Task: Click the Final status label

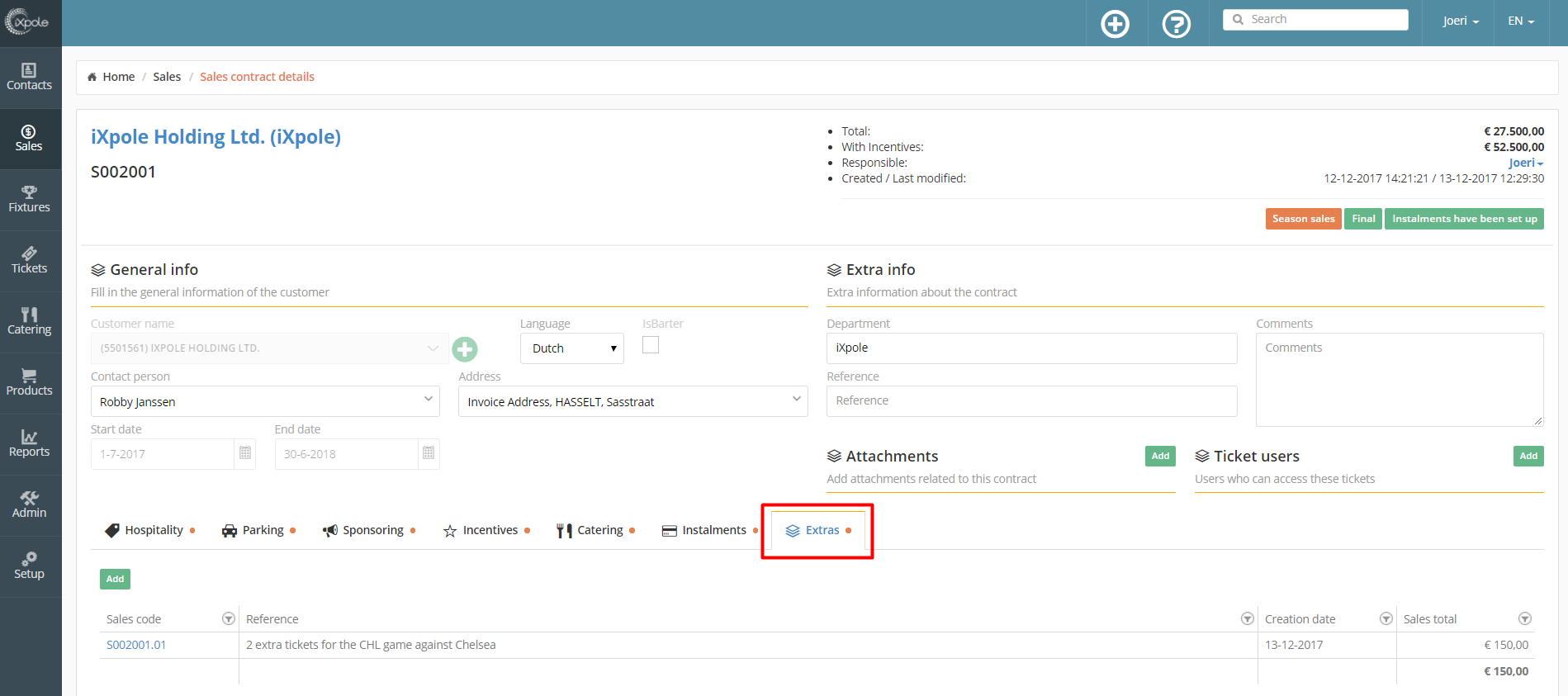Action: [1363, 219]
